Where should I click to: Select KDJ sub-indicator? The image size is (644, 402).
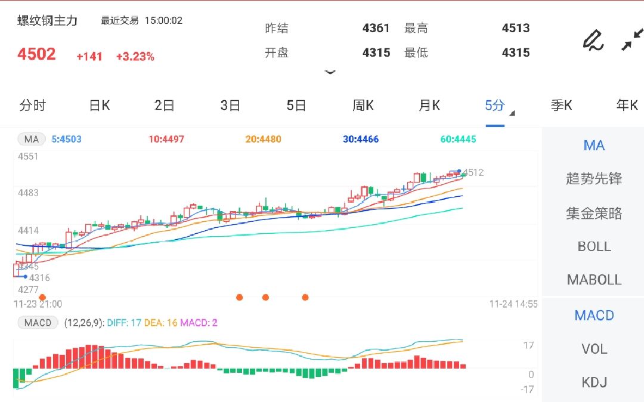pos(595,382)
